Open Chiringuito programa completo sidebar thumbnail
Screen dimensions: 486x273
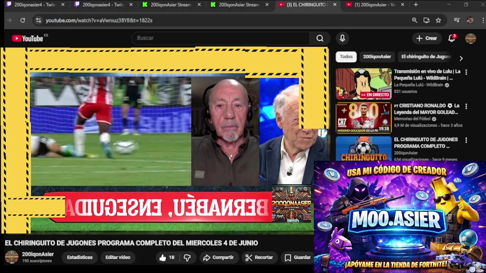point(363,149)
